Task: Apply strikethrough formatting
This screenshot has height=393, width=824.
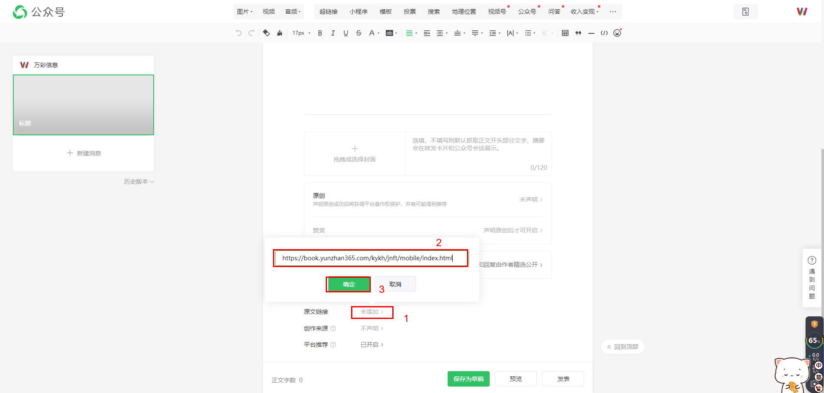Action: (x=359, y=33)
